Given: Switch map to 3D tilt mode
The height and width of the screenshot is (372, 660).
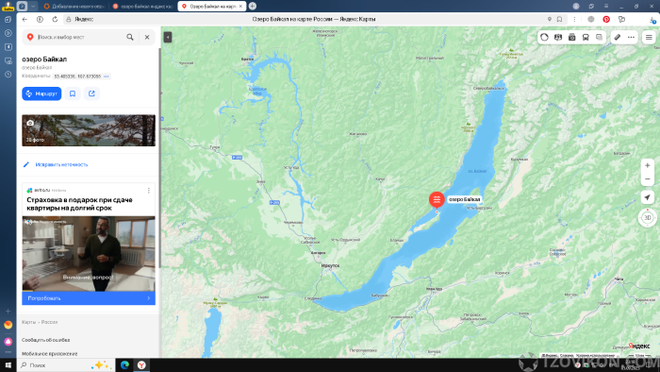Looking at the screenshot, I should tap(648, 217).
